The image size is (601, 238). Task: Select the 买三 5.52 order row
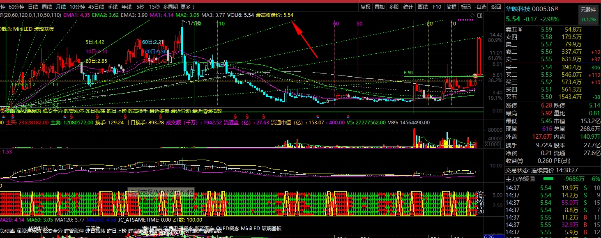pos(552,82)
